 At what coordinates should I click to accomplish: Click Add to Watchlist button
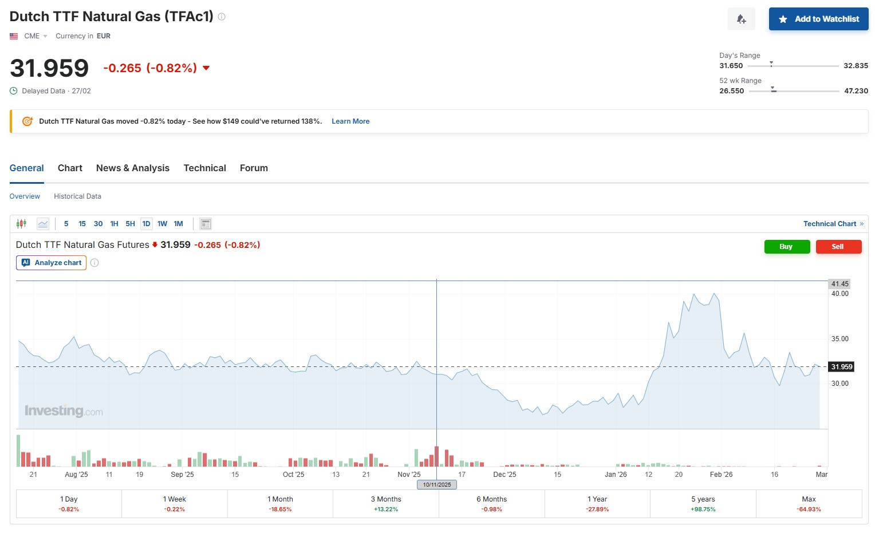[x=818, y=19]
